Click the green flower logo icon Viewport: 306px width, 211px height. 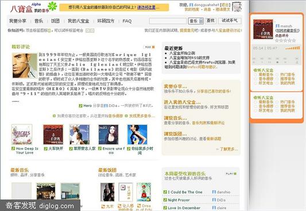click(52, 6)
